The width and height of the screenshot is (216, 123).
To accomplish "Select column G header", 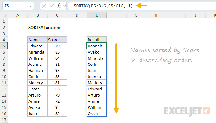I will [x=136, y=15].
